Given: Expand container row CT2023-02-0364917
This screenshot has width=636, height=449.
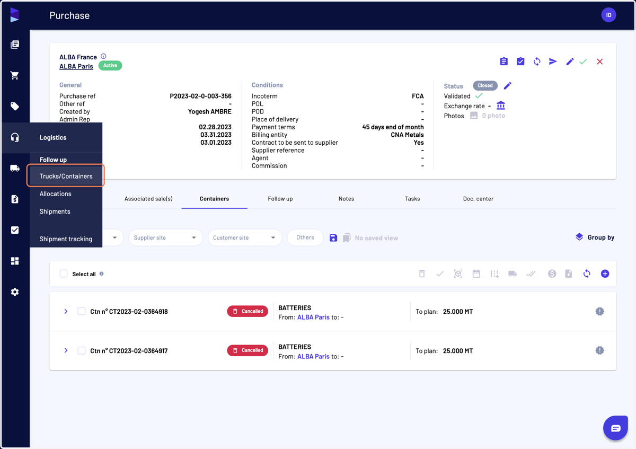Looking at the screenshot, I should point(66,350).
